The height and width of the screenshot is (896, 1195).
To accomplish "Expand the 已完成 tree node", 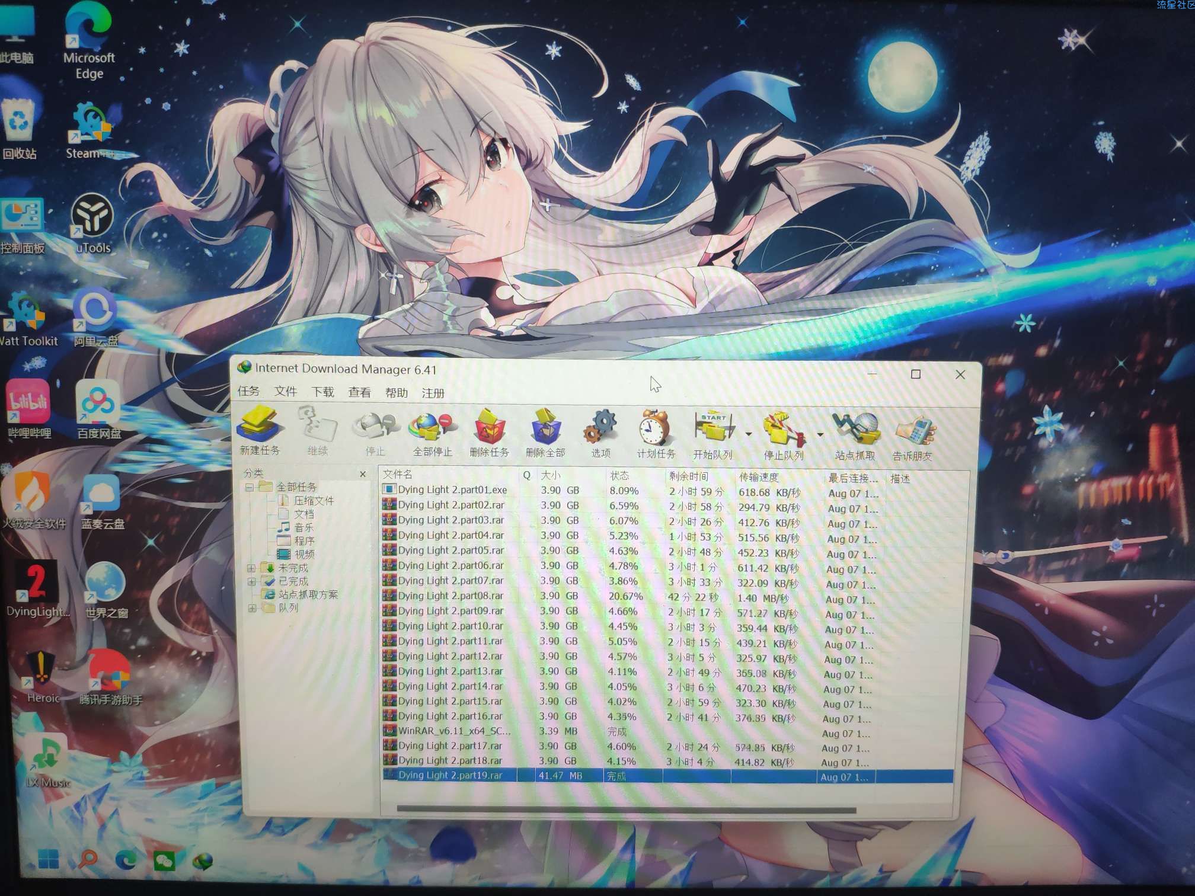I will click(x=251, y=581).
